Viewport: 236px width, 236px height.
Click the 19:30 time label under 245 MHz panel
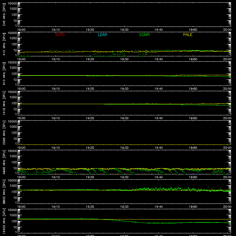[x=124, y=30]
